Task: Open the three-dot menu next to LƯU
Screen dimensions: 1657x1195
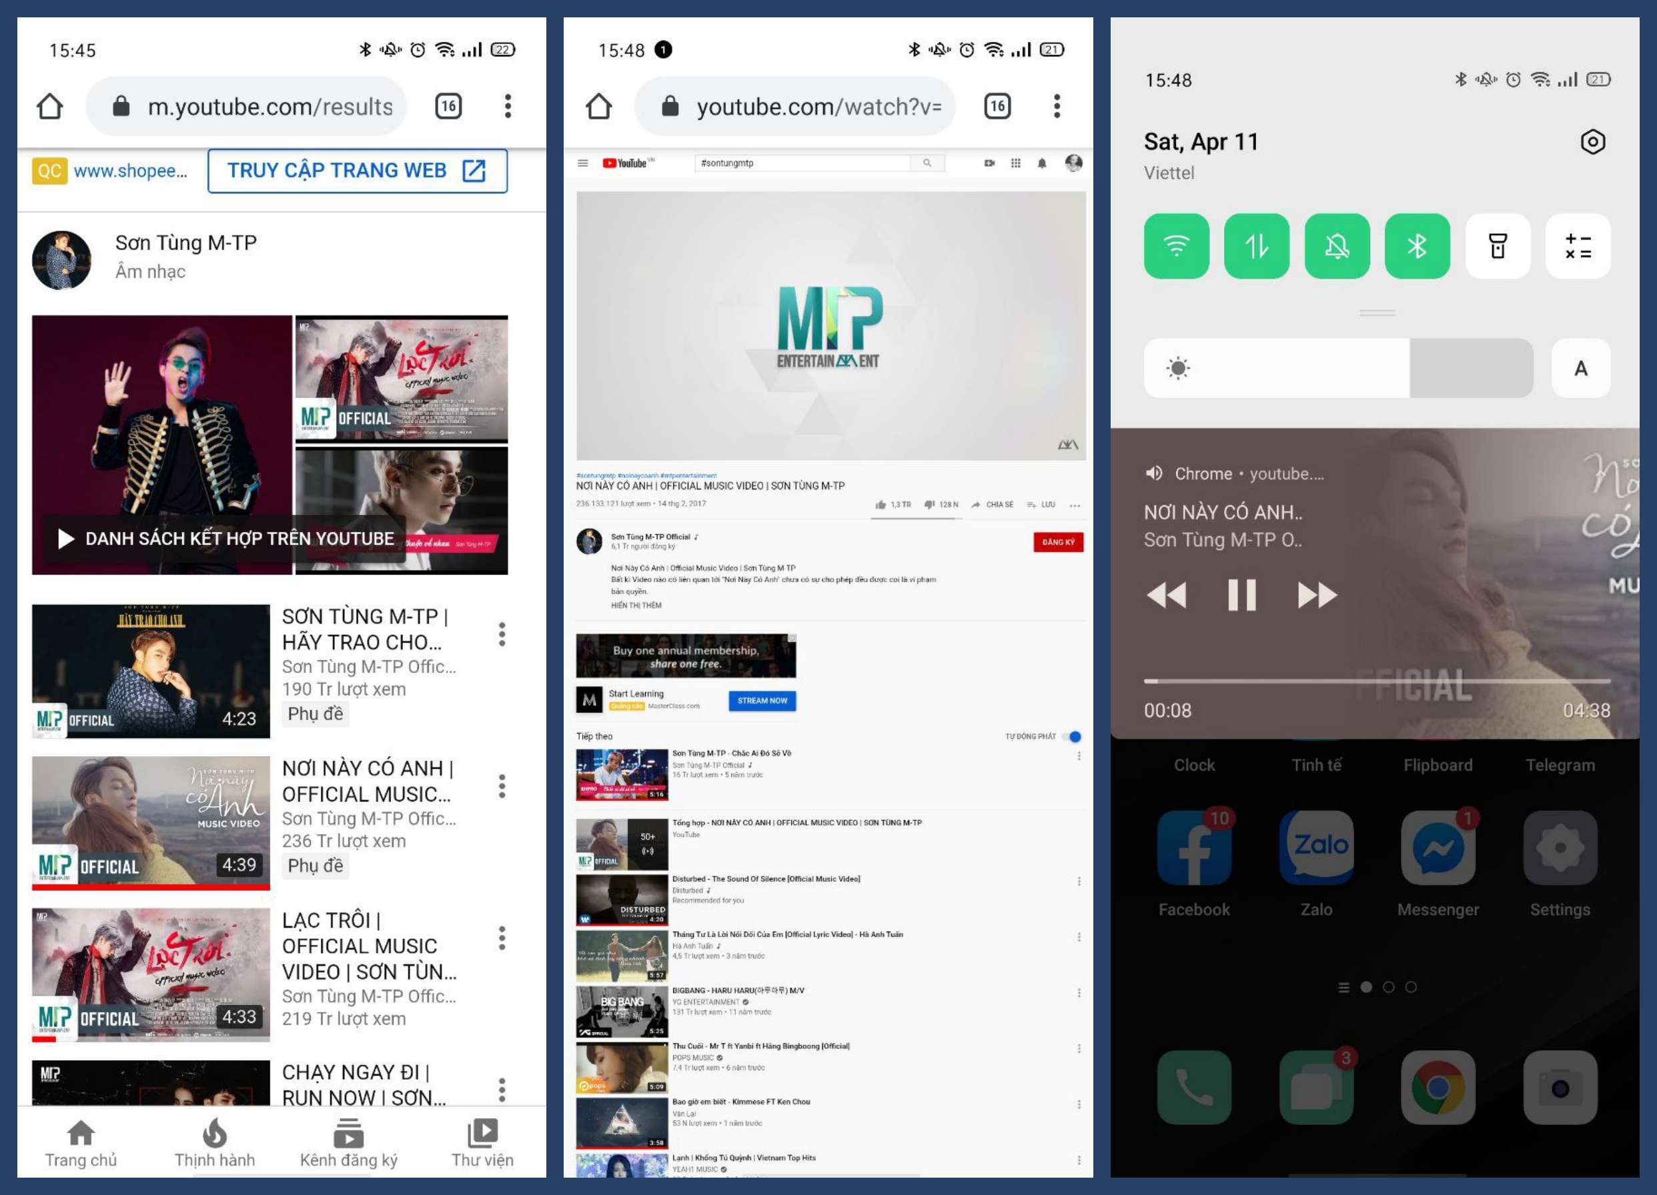Action: 1075,505
